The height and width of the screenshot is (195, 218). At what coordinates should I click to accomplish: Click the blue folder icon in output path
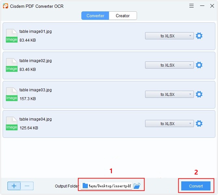85,186
